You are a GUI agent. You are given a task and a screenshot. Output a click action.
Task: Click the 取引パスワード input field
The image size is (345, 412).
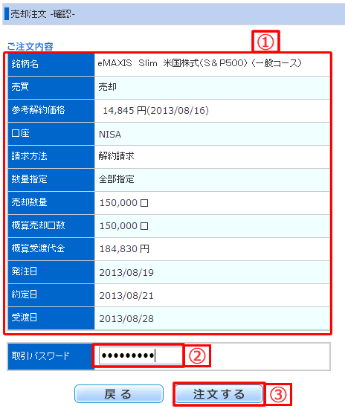pos(141,355)
